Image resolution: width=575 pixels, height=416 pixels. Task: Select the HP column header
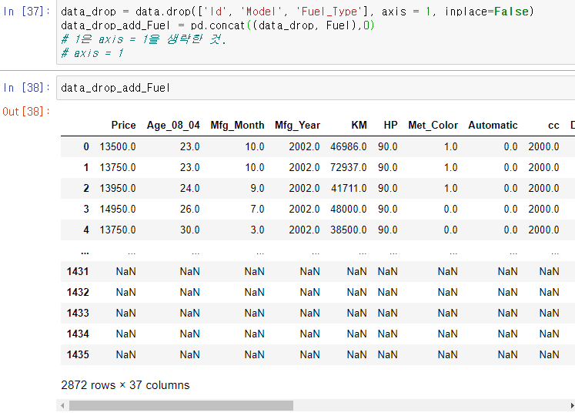point(390,126)
